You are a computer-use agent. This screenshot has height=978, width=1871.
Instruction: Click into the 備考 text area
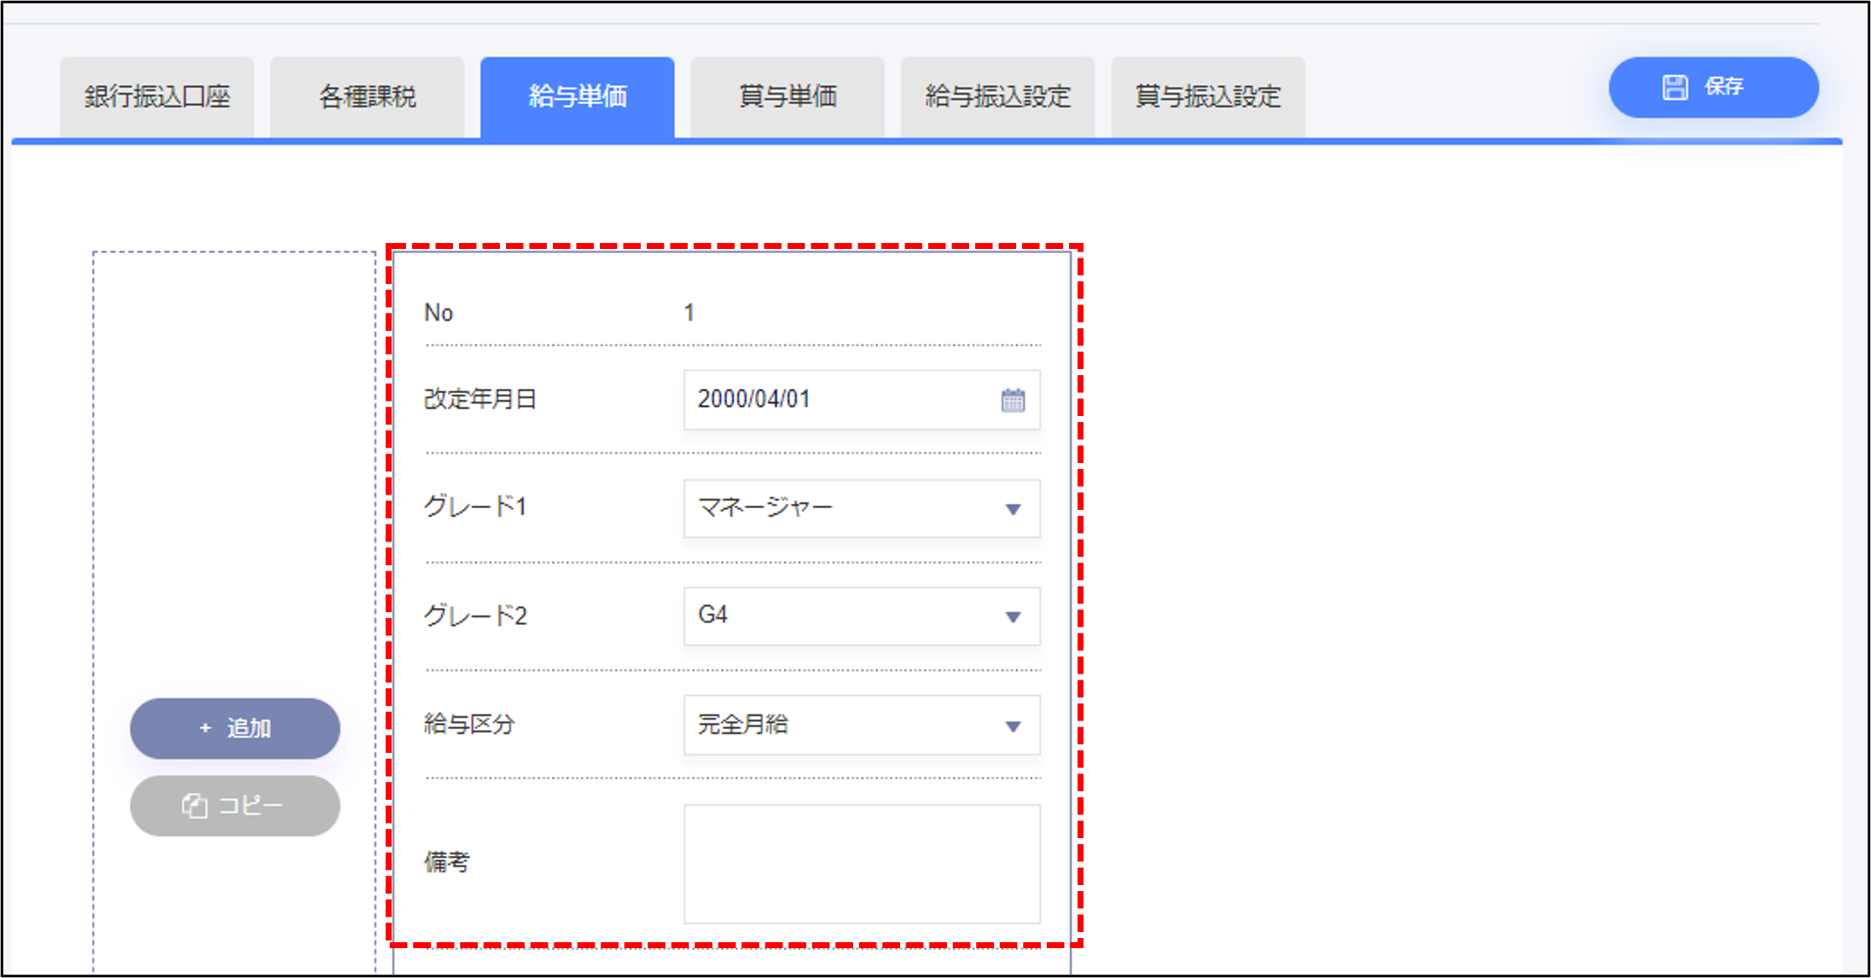point(862,864)
